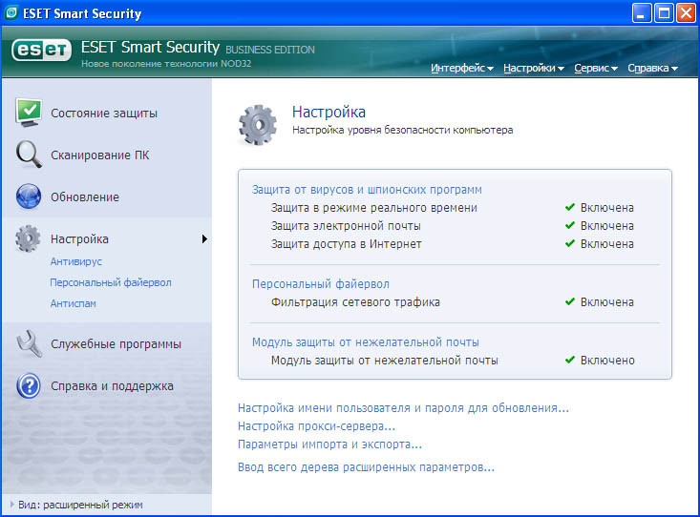Viewport: 700px width, 517px height.
Task: Click Настройка уровня безопасности компьютера subtitle
Action: pos(403,131)
